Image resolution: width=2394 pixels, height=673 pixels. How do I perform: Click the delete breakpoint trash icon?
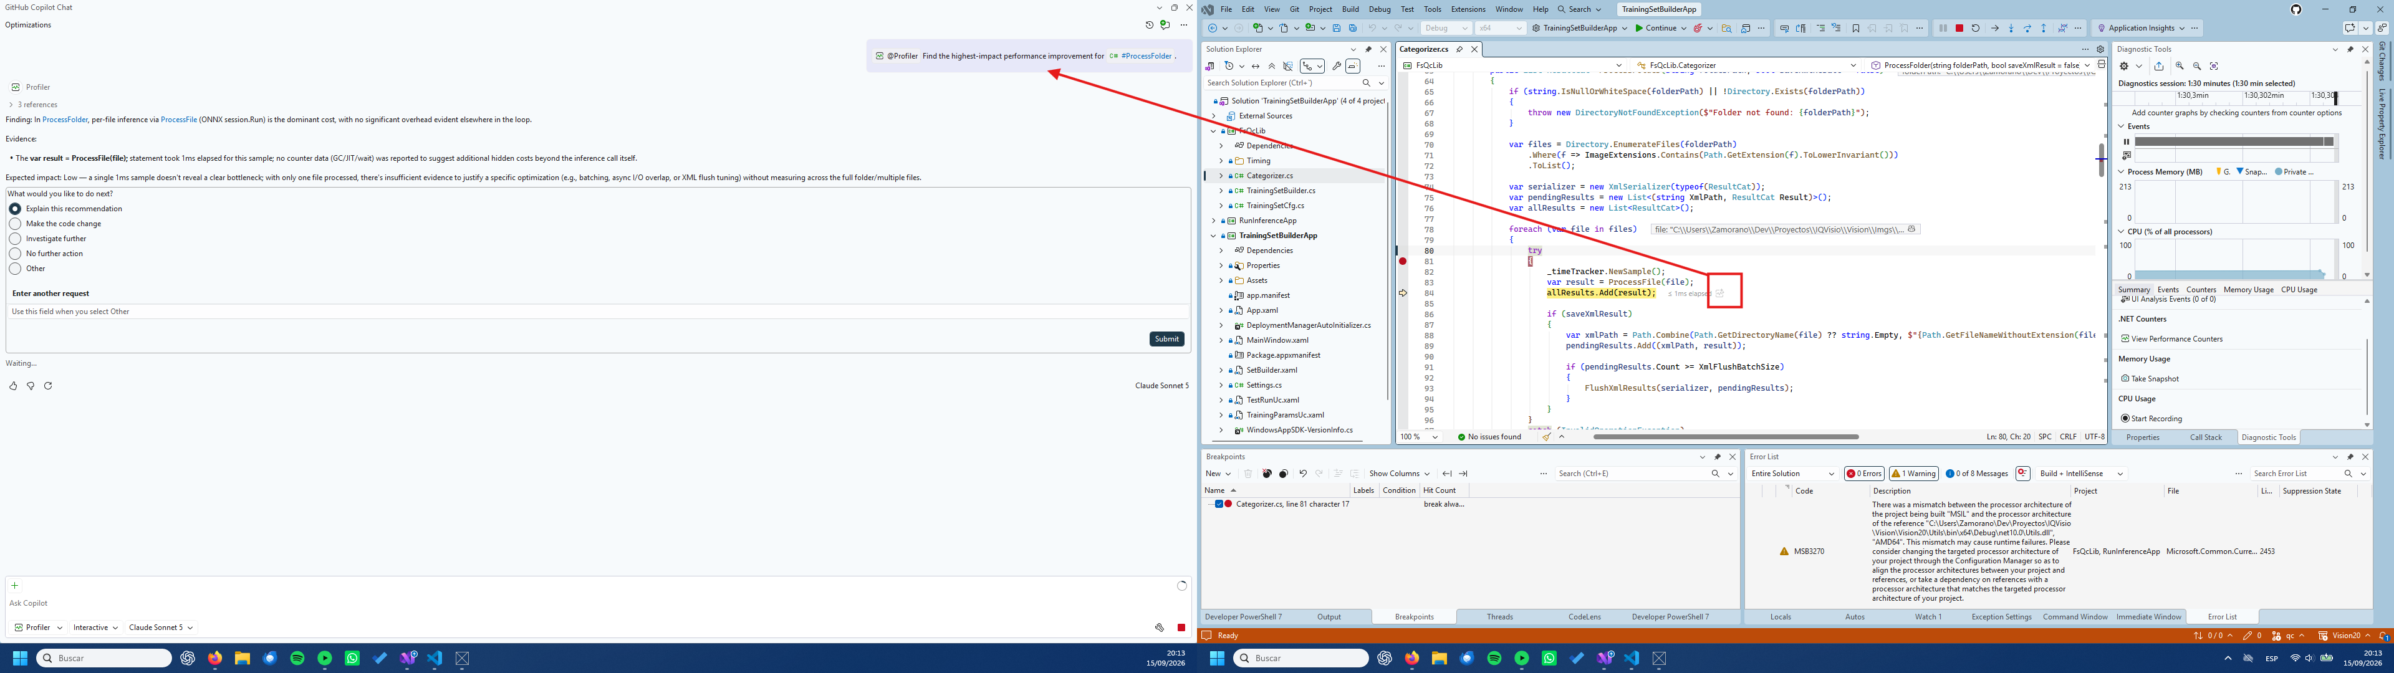pyautogui.click(x=1248, y=473)
